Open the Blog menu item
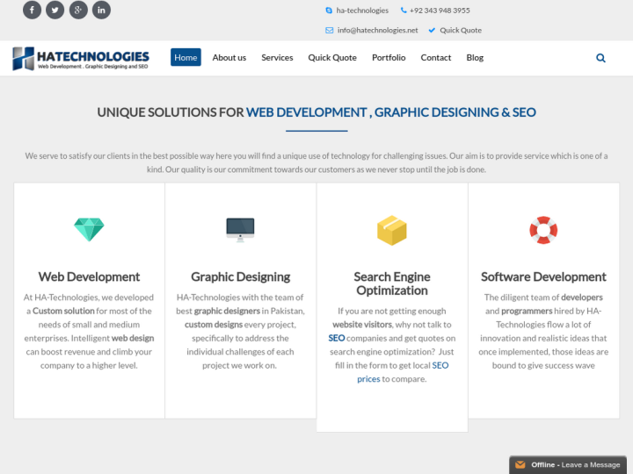The height and width of the screenshot is (474, 633). click(x=475, y=58)
